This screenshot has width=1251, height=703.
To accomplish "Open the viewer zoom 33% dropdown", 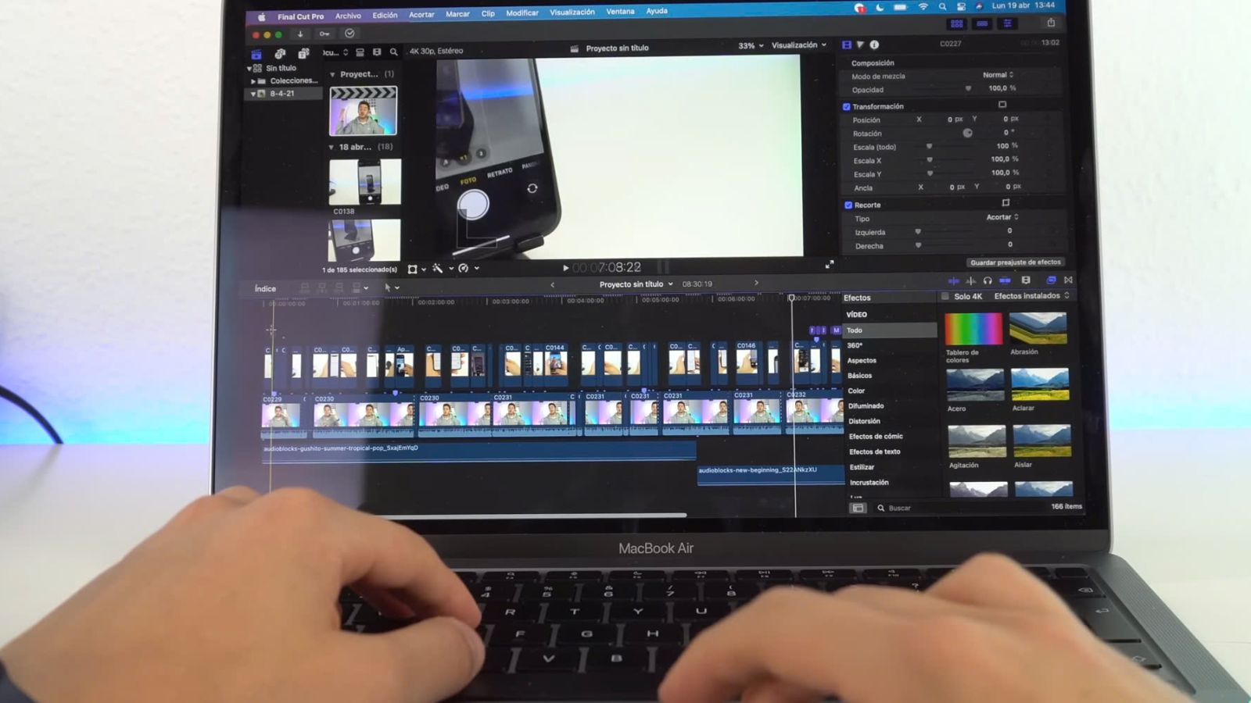I will pyautogui.click(x=751, y=46).
